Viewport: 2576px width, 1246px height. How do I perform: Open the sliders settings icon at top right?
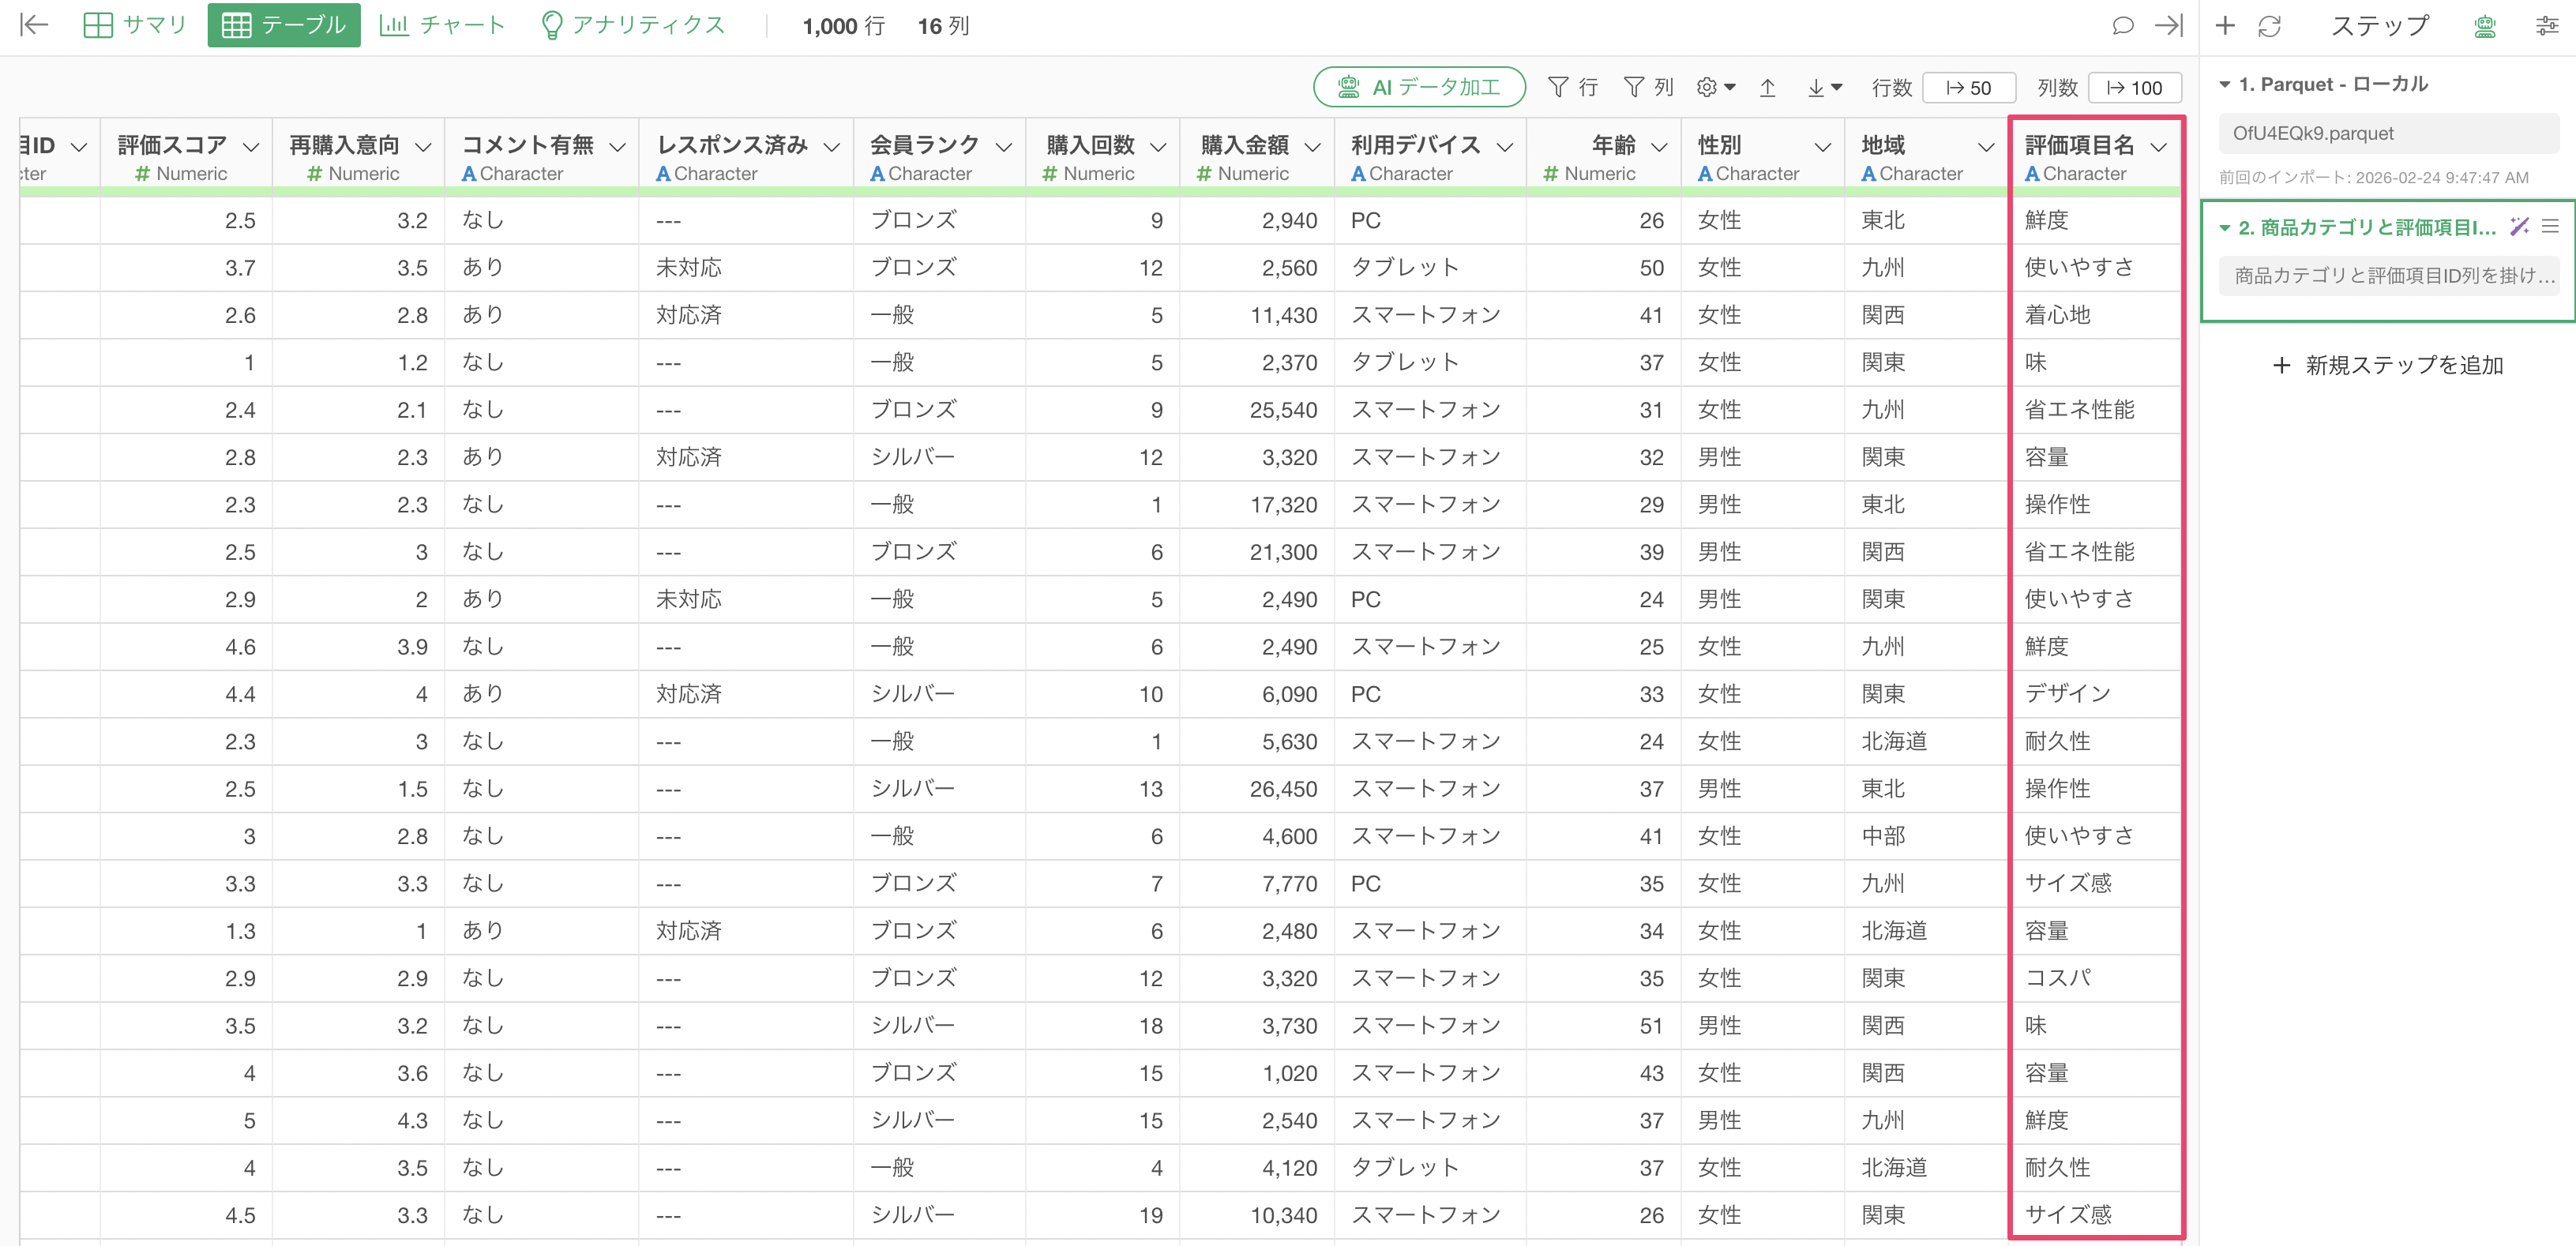click(2546, 26)
